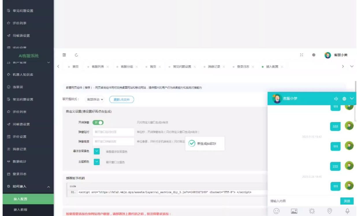Collapse the 如何接入 sidebar menu
The image size is (357, 216).
(x=48, y=187)
